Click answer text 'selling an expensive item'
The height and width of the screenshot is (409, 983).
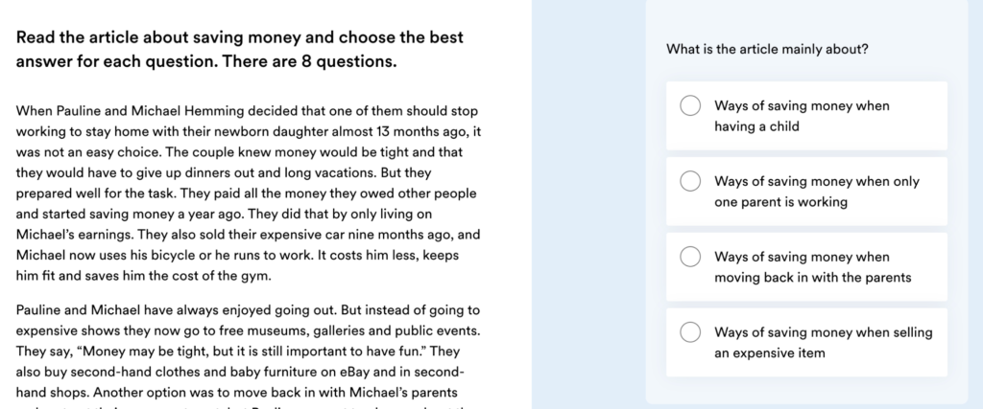[x=823, y=343]
